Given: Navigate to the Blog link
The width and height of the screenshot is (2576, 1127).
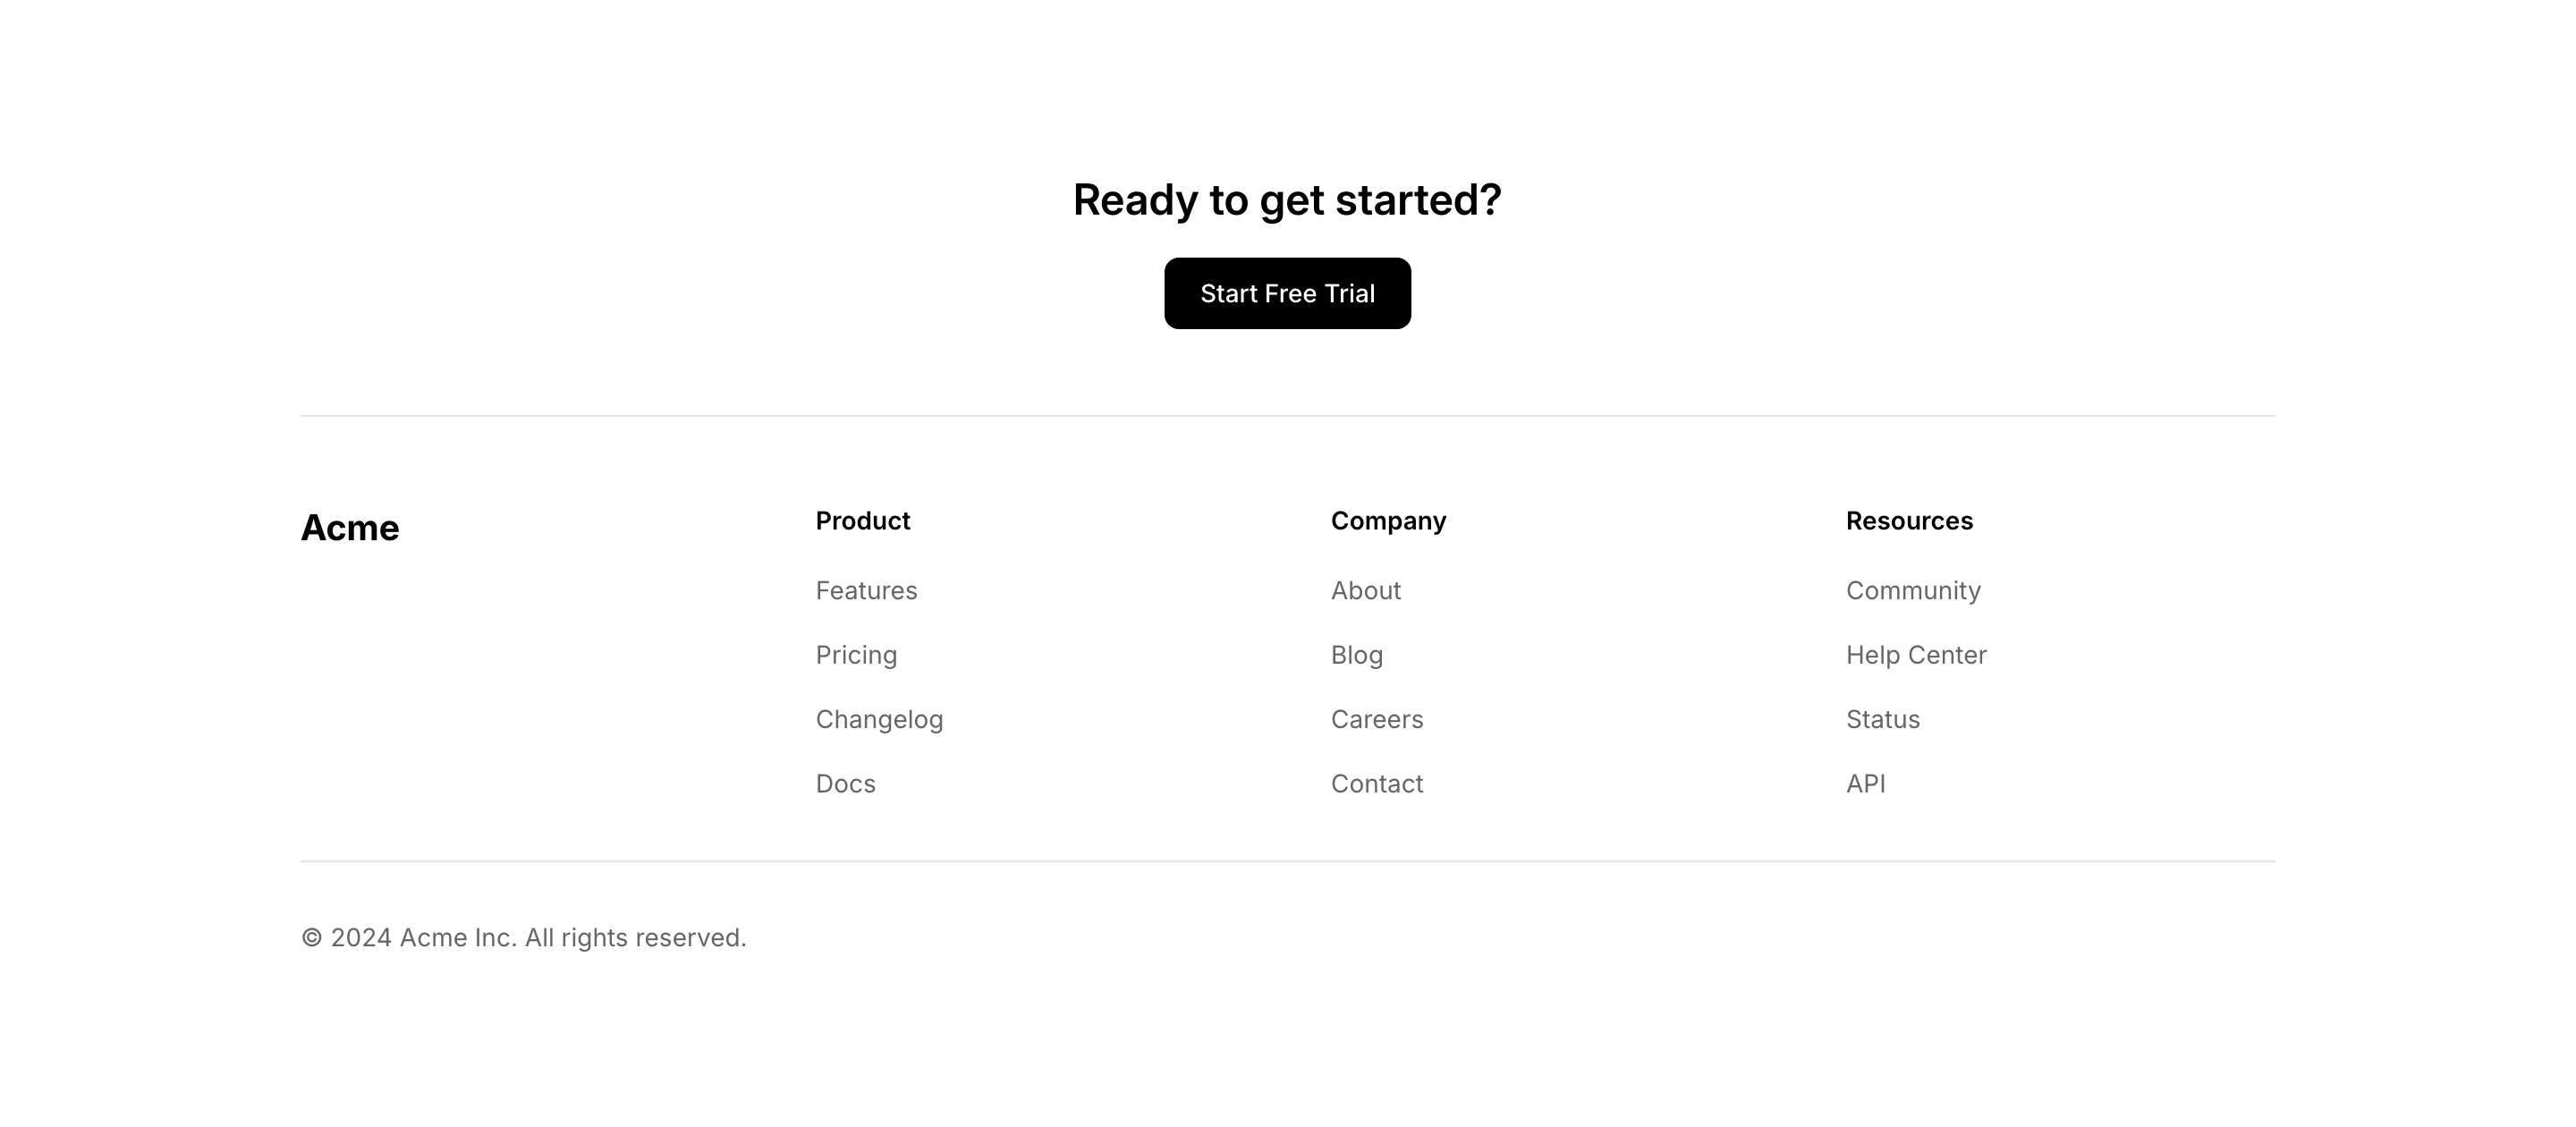Looking at the screenshot, I should [1356, 655].
